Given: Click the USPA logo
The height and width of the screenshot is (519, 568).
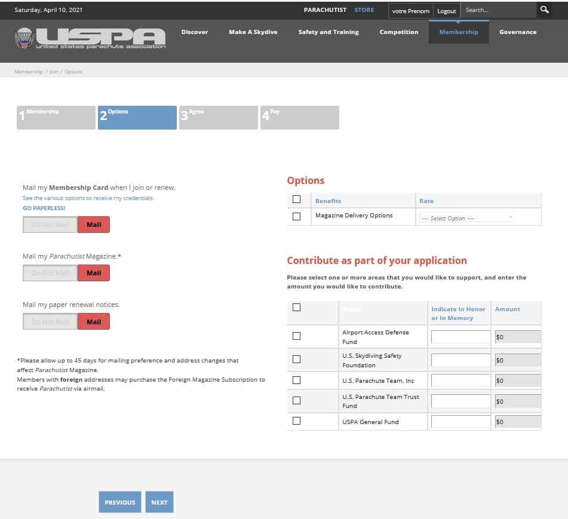Looking at the screenshot, I should tap(90, 38).
